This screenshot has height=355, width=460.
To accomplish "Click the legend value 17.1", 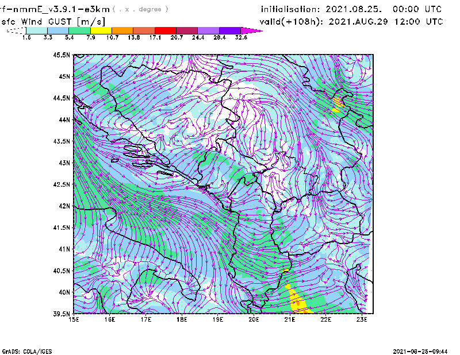I will click(155, 37).
